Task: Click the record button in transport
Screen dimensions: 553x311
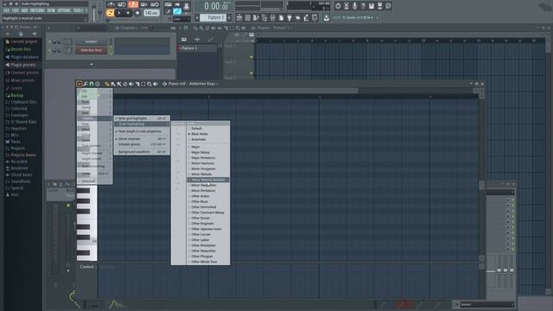Action: coord(137,13)
